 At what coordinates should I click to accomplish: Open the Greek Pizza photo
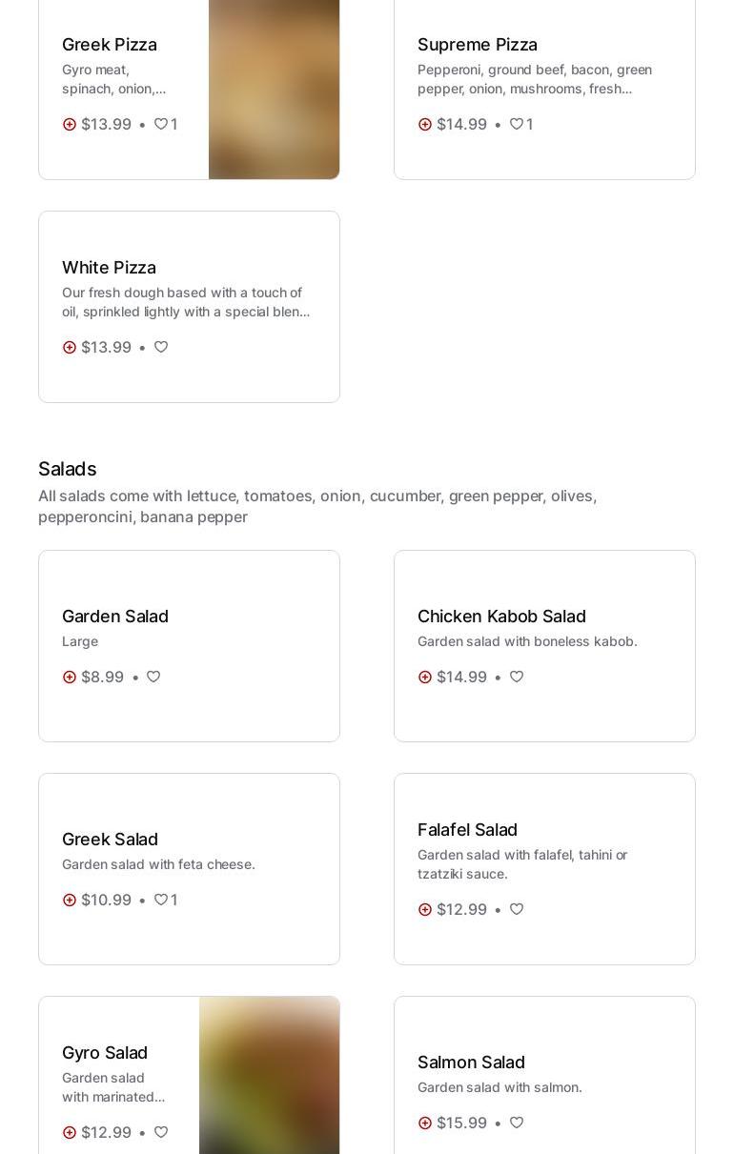coord(274,90)
